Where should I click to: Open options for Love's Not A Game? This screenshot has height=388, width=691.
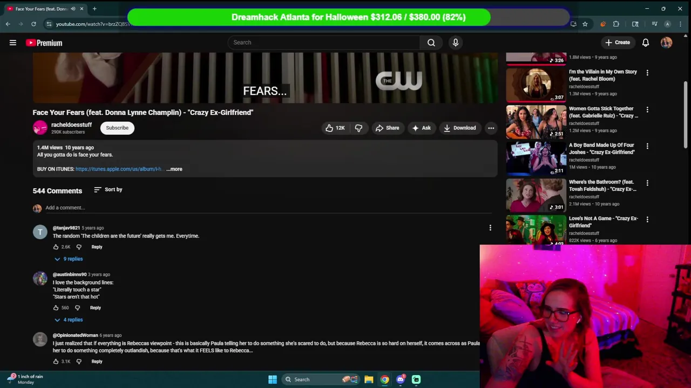pyautogui.click(x=647, y=219)
